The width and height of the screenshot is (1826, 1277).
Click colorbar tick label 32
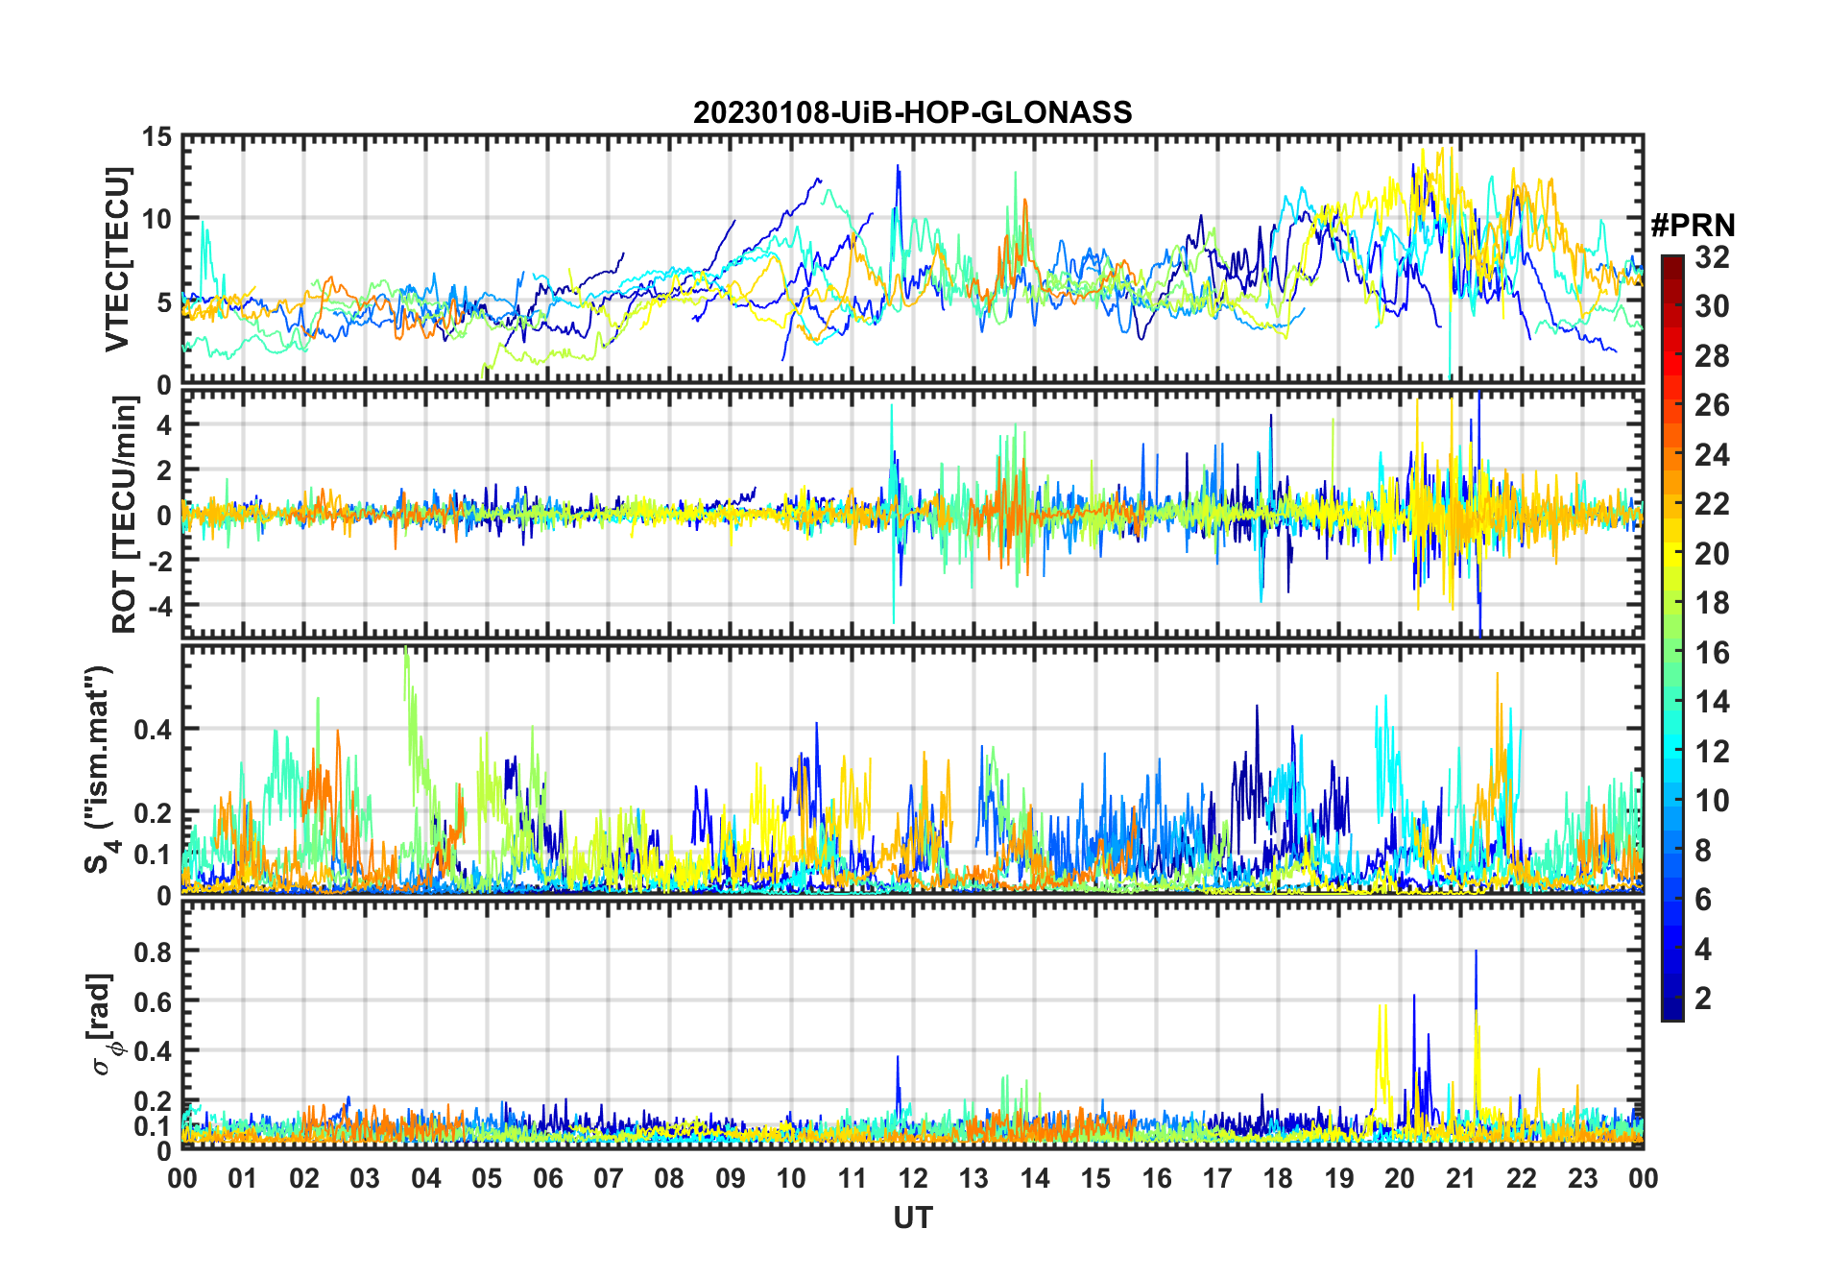pos(1711,257)
